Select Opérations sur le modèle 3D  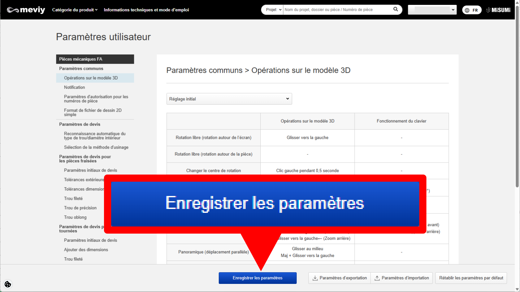point(91,78)
